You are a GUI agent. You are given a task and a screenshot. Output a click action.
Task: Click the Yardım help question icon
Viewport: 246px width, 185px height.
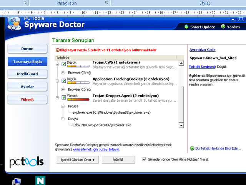pos(223,27)
